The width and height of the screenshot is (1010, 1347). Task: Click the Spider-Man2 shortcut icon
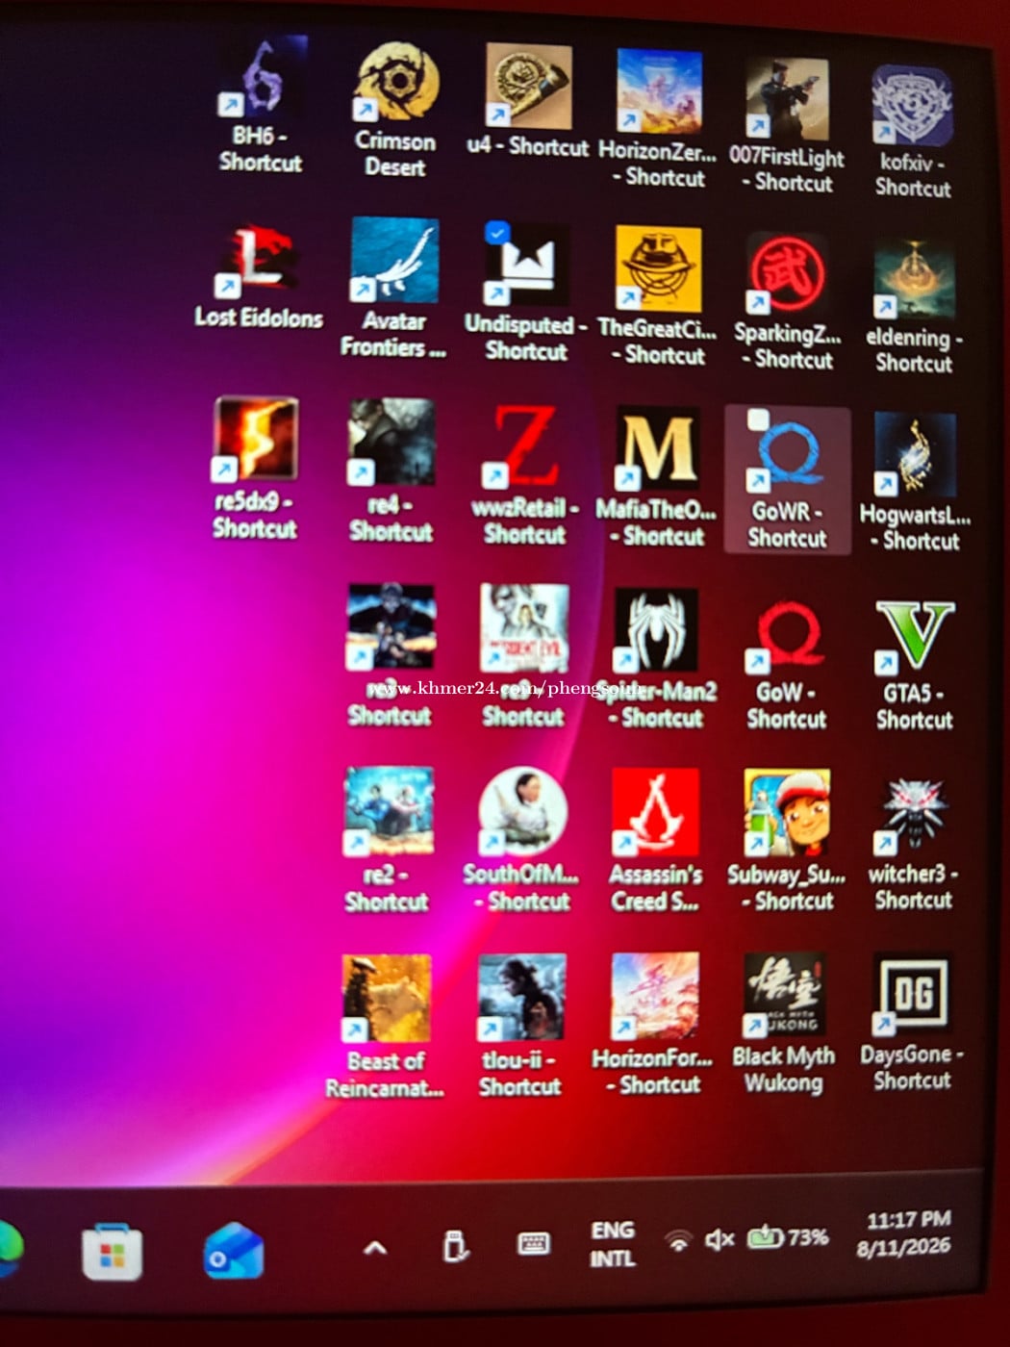pyautogui.click(x=656, y=628)
